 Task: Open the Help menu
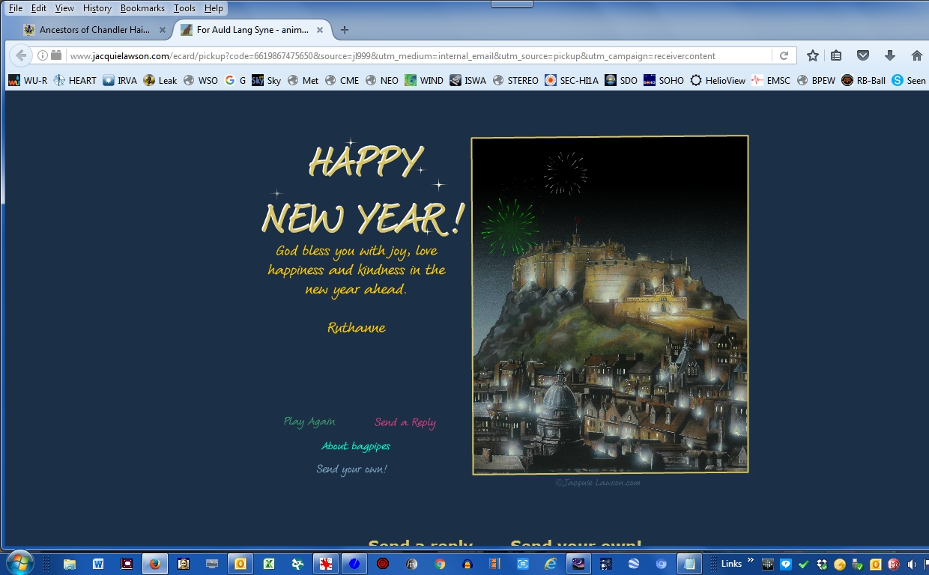point(214,8)
